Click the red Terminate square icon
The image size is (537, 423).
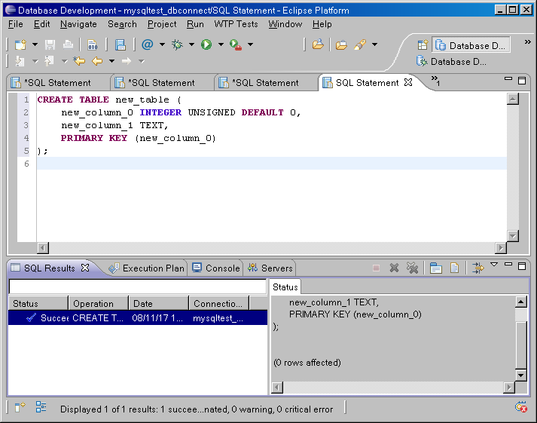point(376,268)
